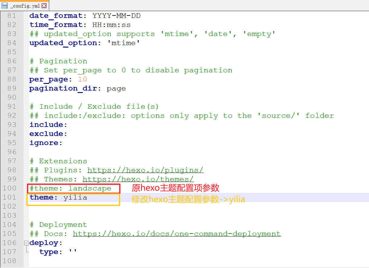Open the hexo.io themes link

[x=138, y=179]
